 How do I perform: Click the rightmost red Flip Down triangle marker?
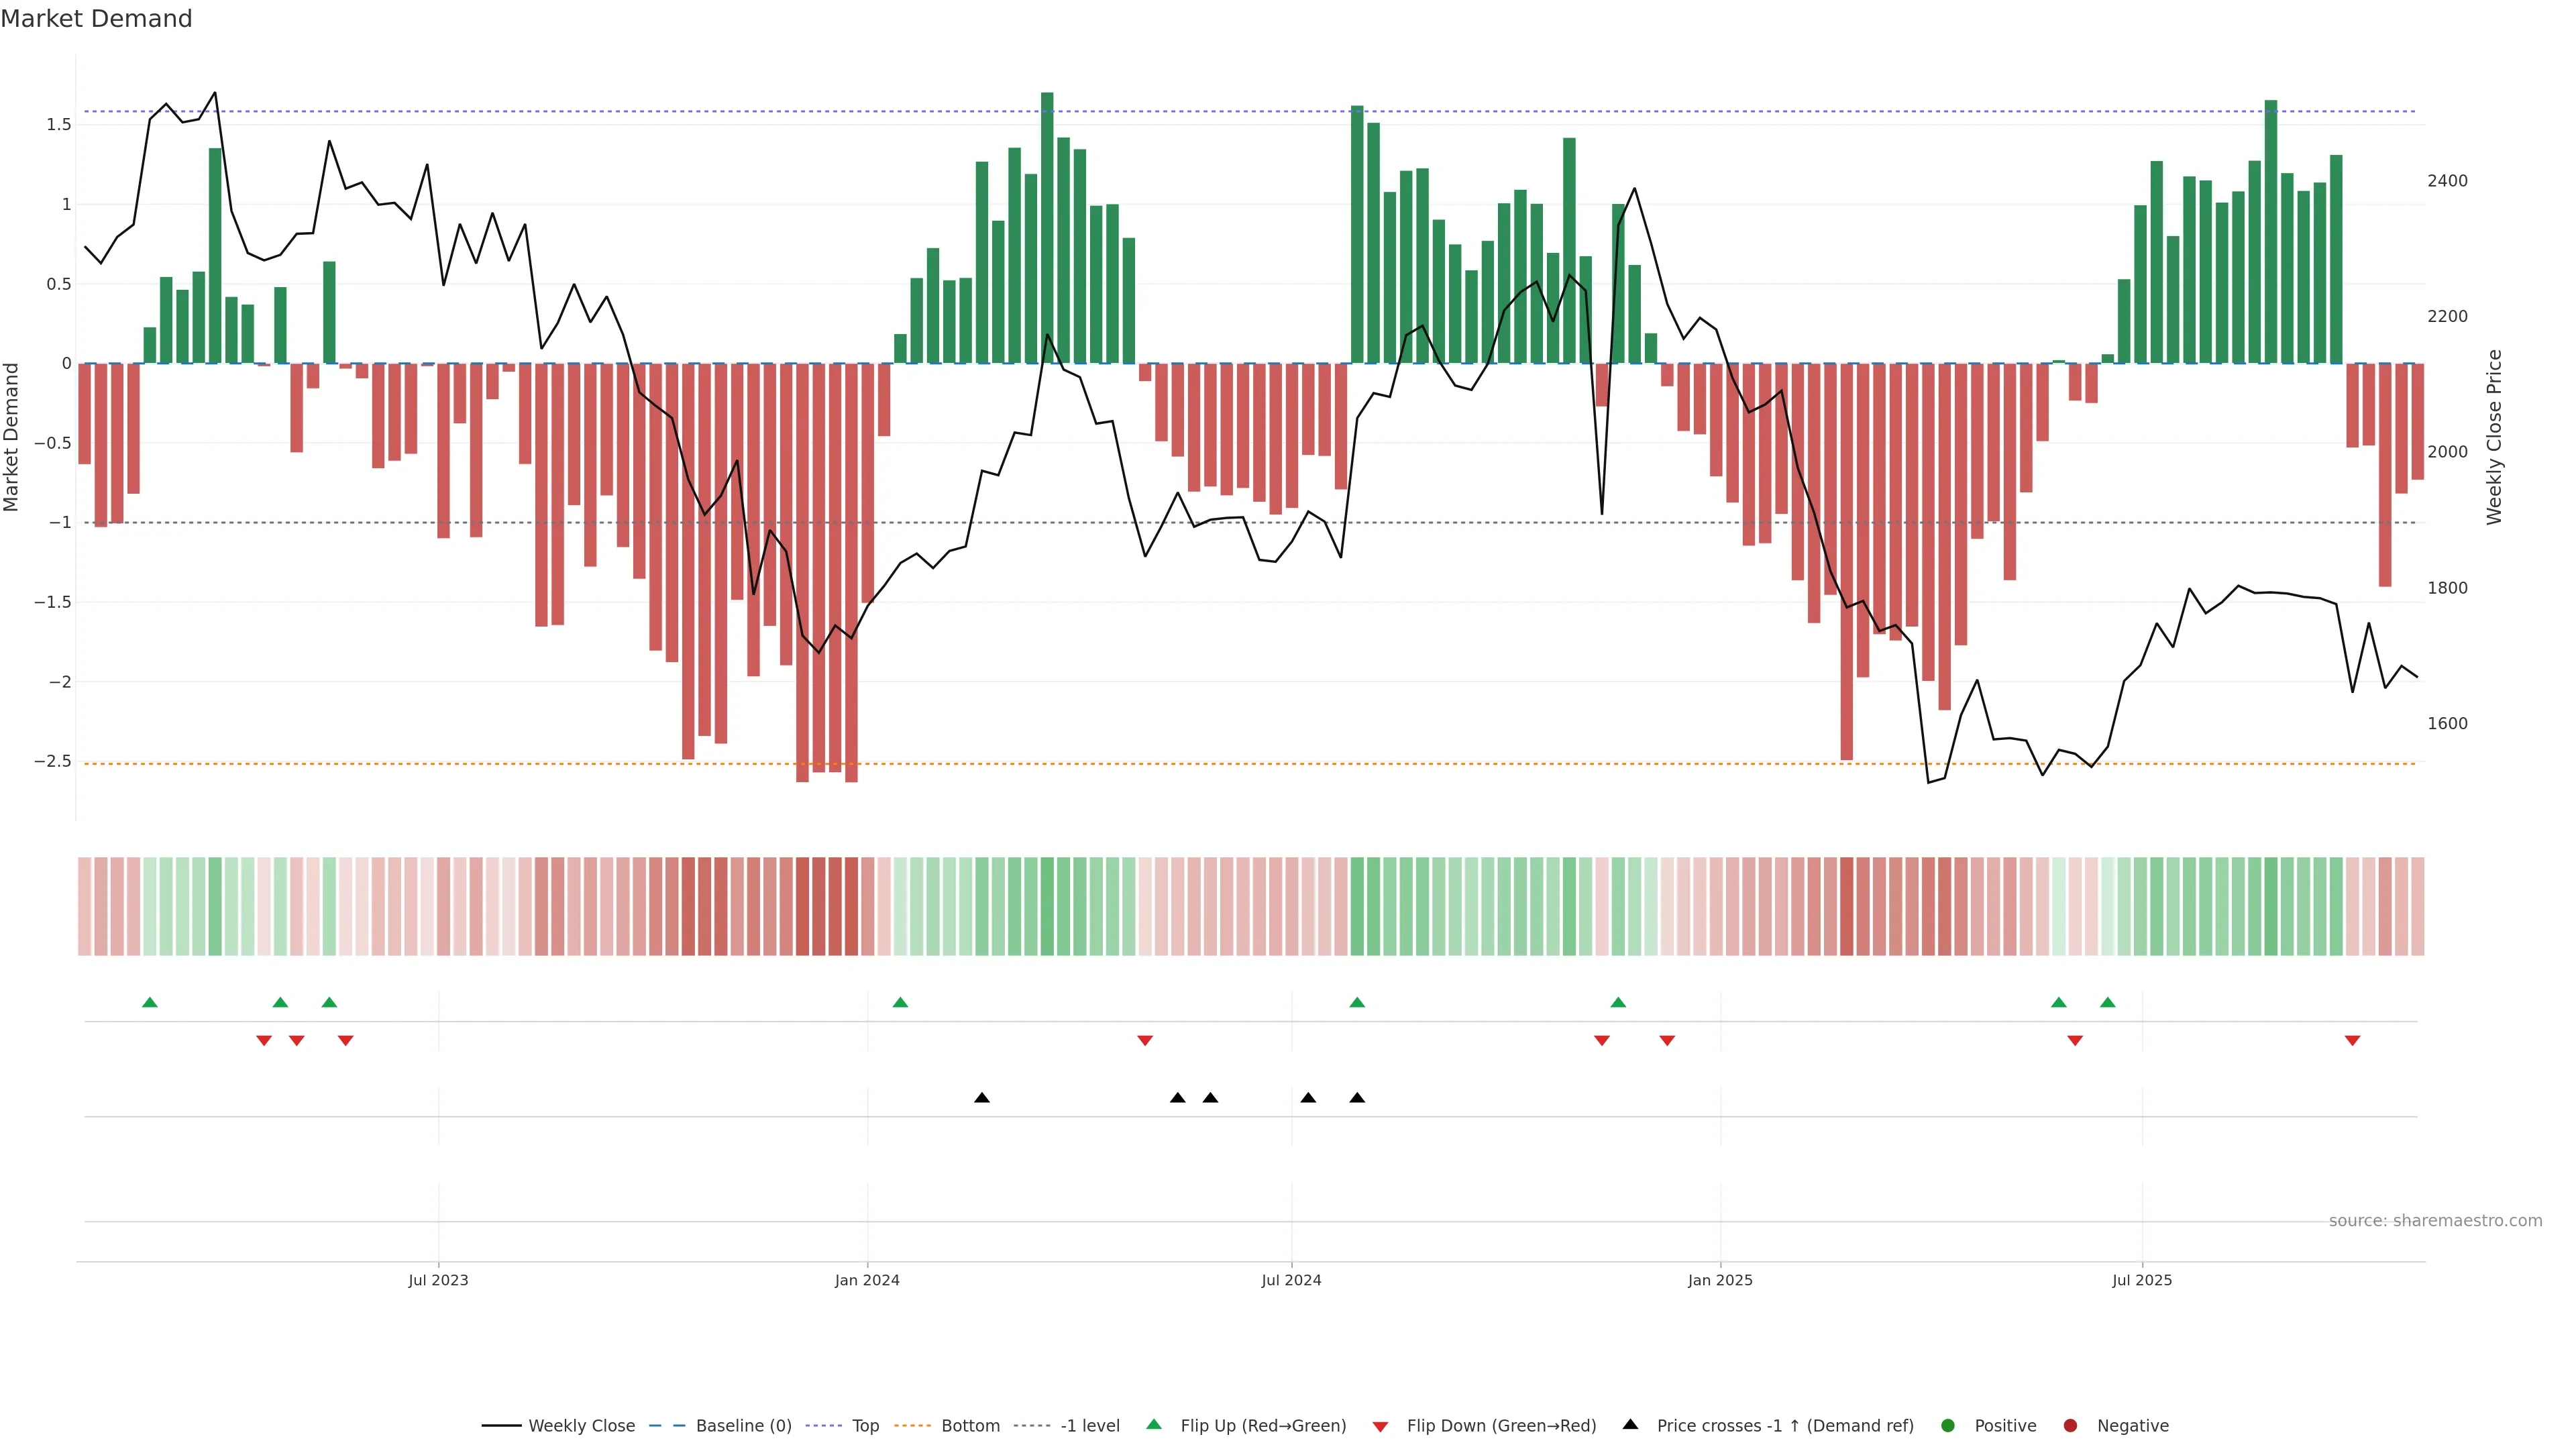click(x=2352, y=1041)
